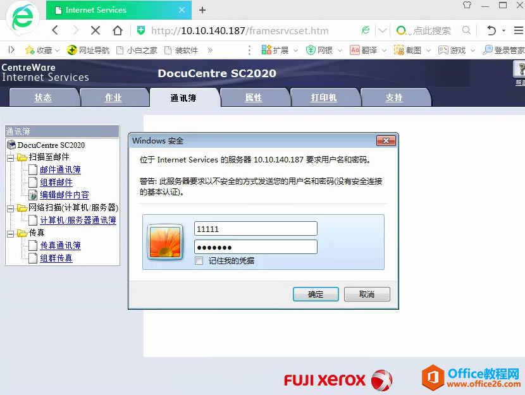Viewport: 525px width, 395px height.
Task: Open the 传真通讯簿 link
Action: [x=60, y=245]
